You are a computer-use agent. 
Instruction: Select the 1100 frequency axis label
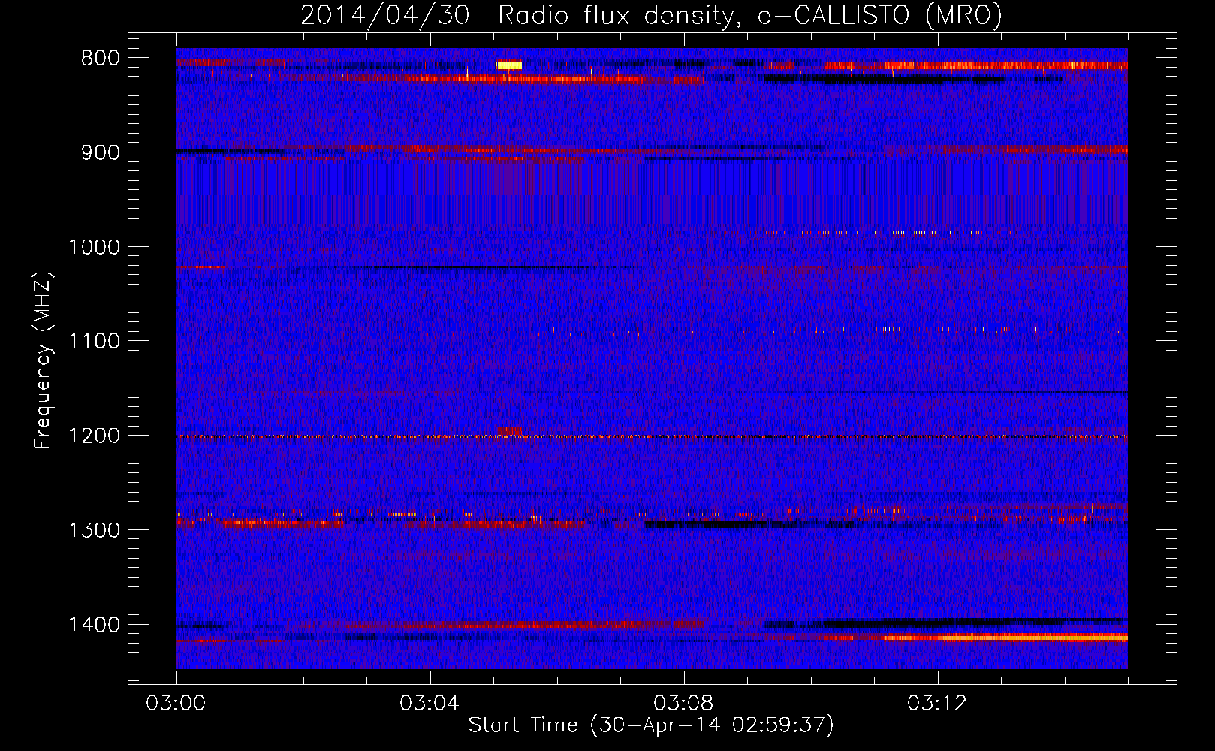point(94,342)
